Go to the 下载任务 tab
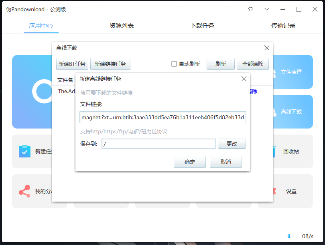 [x=202, y=26]
